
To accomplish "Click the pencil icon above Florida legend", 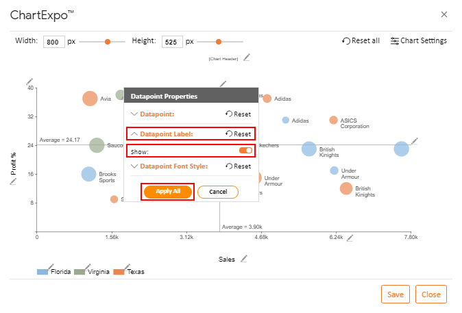I will coord(51,267).
